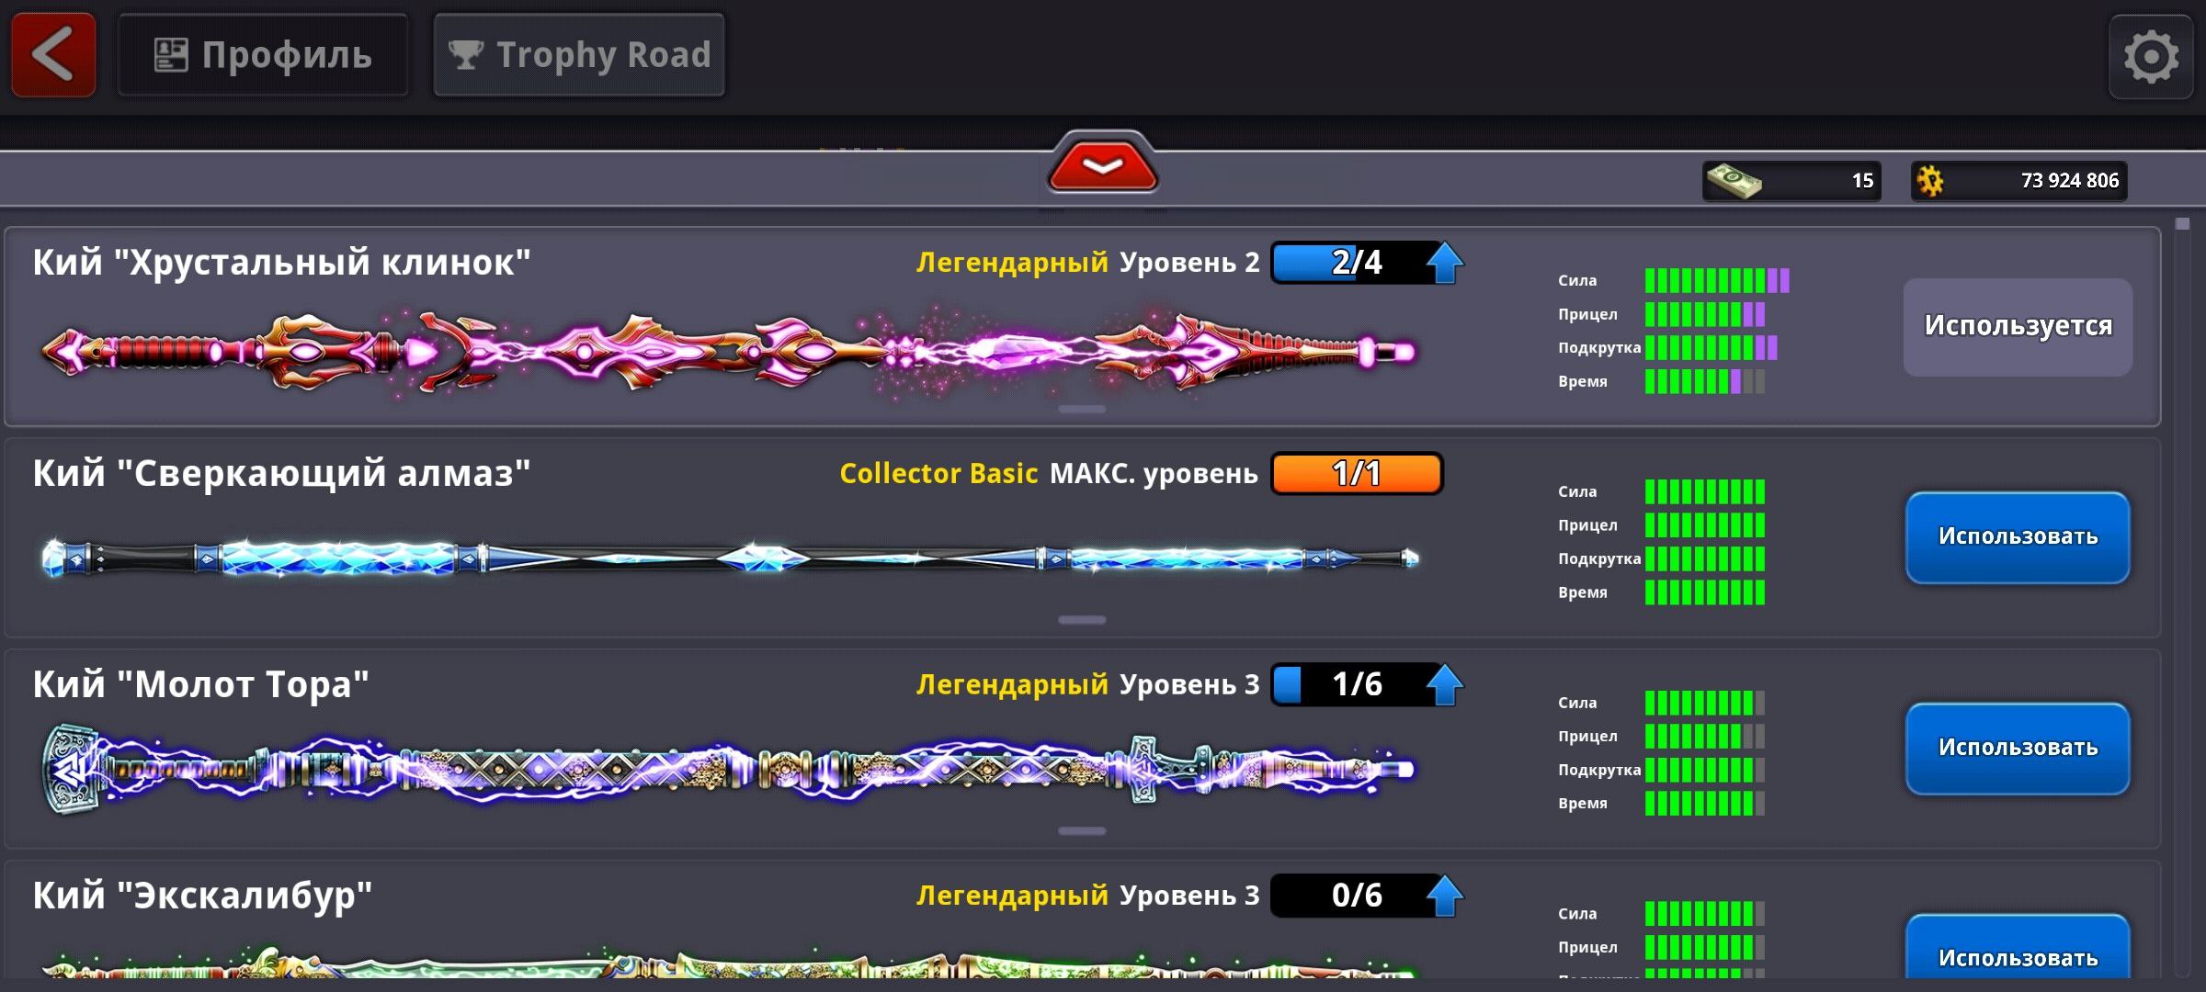Upgrade Экскалибур with blue arrow
Screen dimensions: 2206x992
[x=1445, y=896]
